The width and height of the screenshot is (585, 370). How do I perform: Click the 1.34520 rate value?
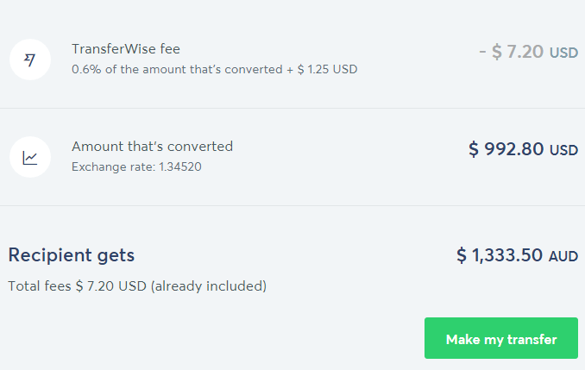tap(180, 166)
